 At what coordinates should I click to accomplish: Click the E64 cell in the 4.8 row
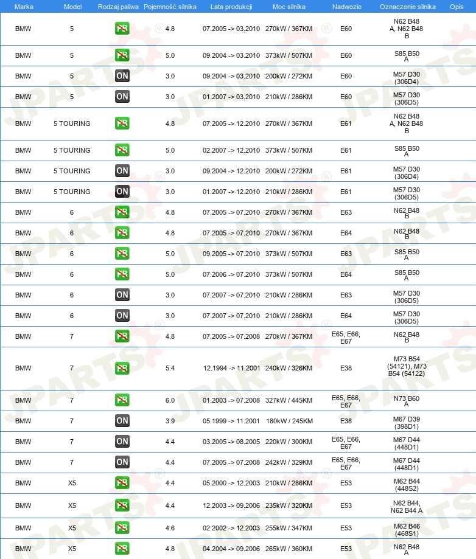point(346,233)
